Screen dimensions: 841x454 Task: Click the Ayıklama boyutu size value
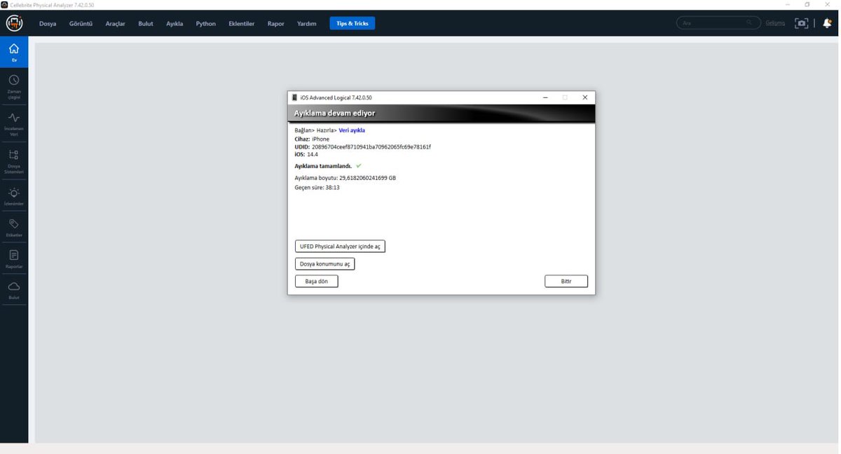click(367, 178)
